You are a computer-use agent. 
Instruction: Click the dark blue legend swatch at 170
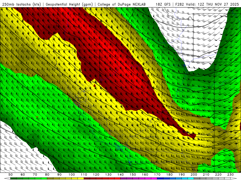tap(160, 178)
